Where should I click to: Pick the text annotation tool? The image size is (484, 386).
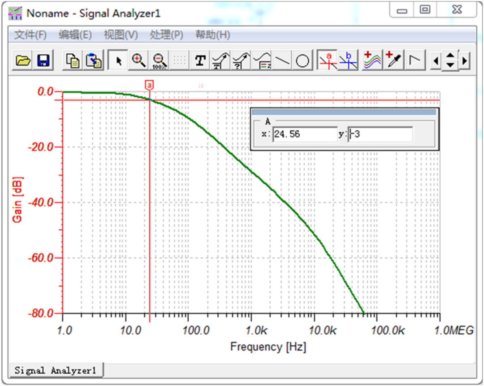200,60
